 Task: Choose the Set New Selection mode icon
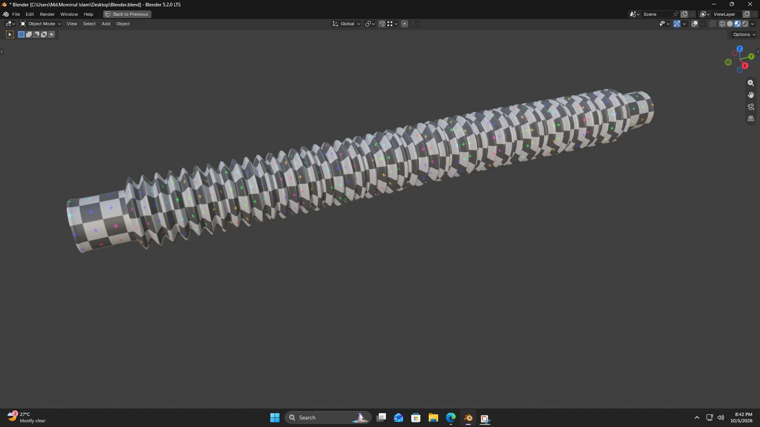pos(21,35)
